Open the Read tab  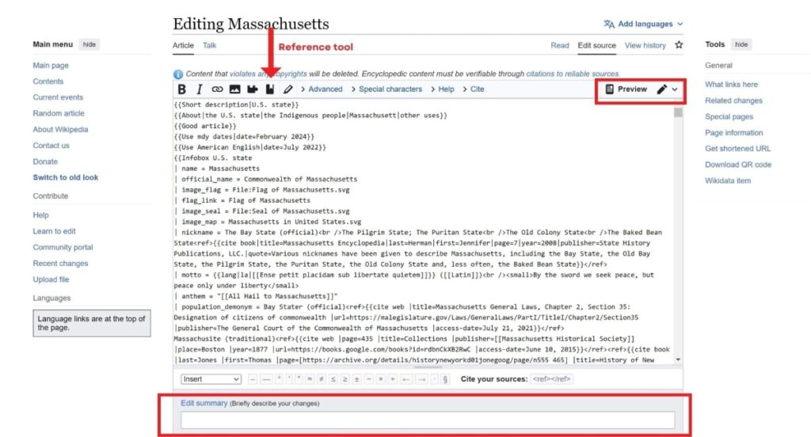point(560,45)
